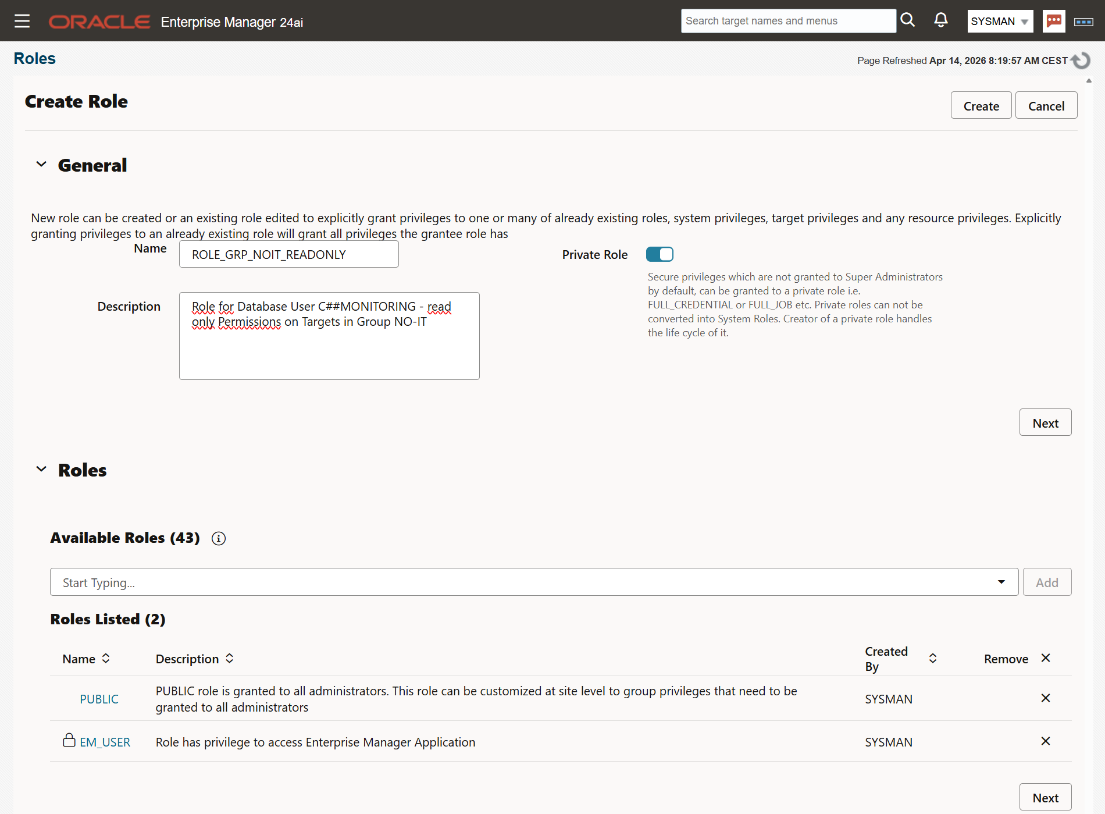Click the lock icon beside EM_USER
This screenshot has height=814, width=1105.
69,740
